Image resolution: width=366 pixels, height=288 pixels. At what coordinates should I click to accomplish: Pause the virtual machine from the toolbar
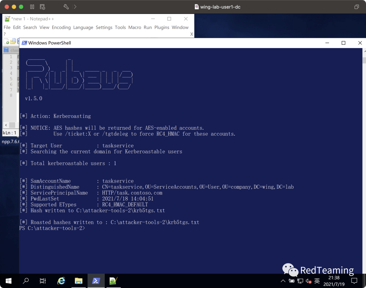click(32, 7)
